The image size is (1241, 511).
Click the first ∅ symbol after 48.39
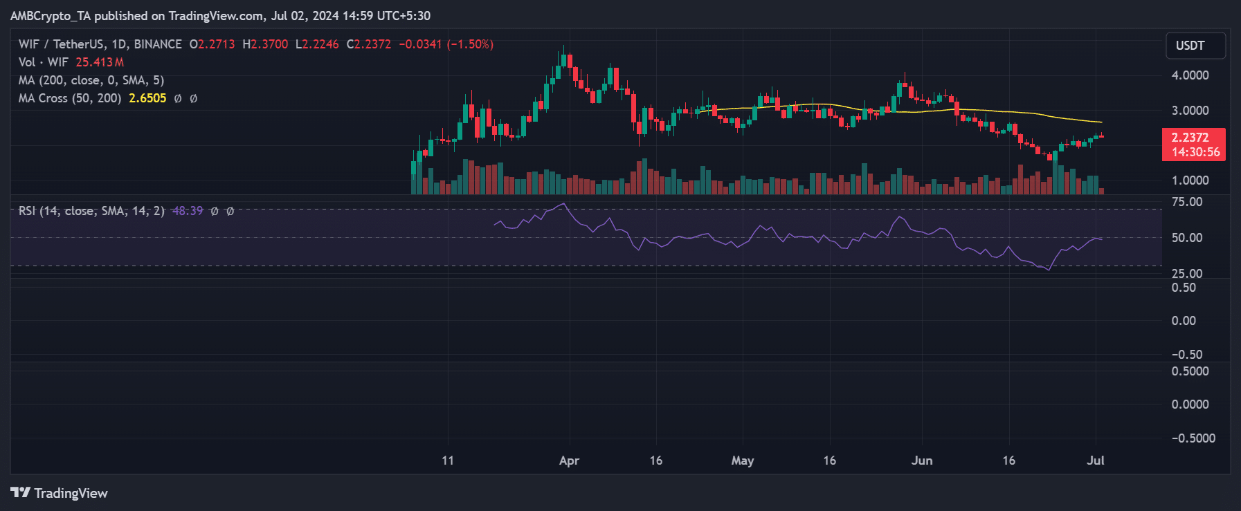[215, 211]
